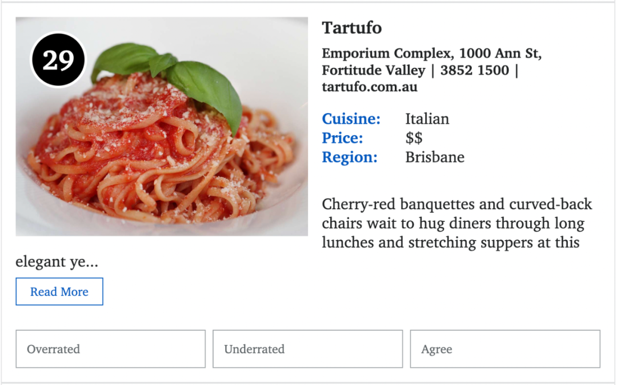The height and width of the screenshot is (385, 617).
Task: Click the Fortitude Valley address text
Action: coord(374,70)
